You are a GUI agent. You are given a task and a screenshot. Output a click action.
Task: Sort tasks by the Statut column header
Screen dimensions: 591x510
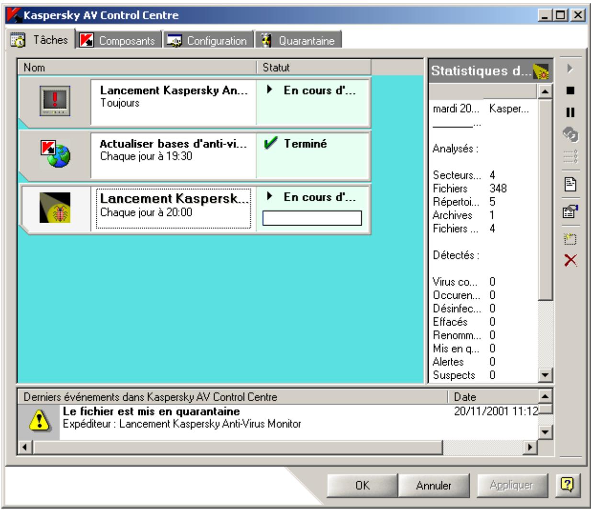314,68
